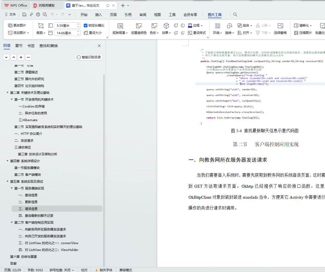Click the print icon in quick toolbar
325x272 pixels.
(x=38, y=14)
